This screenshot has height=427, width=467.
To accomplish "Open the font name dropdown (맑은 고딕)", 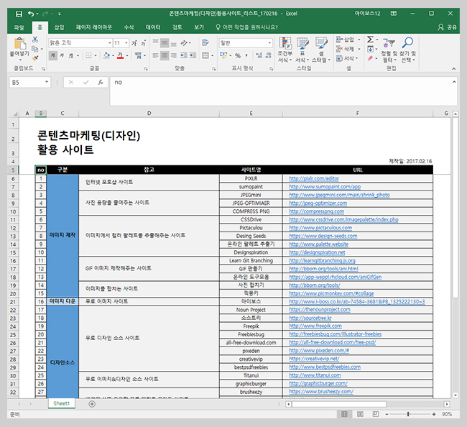I will click(x=110, y=43).
